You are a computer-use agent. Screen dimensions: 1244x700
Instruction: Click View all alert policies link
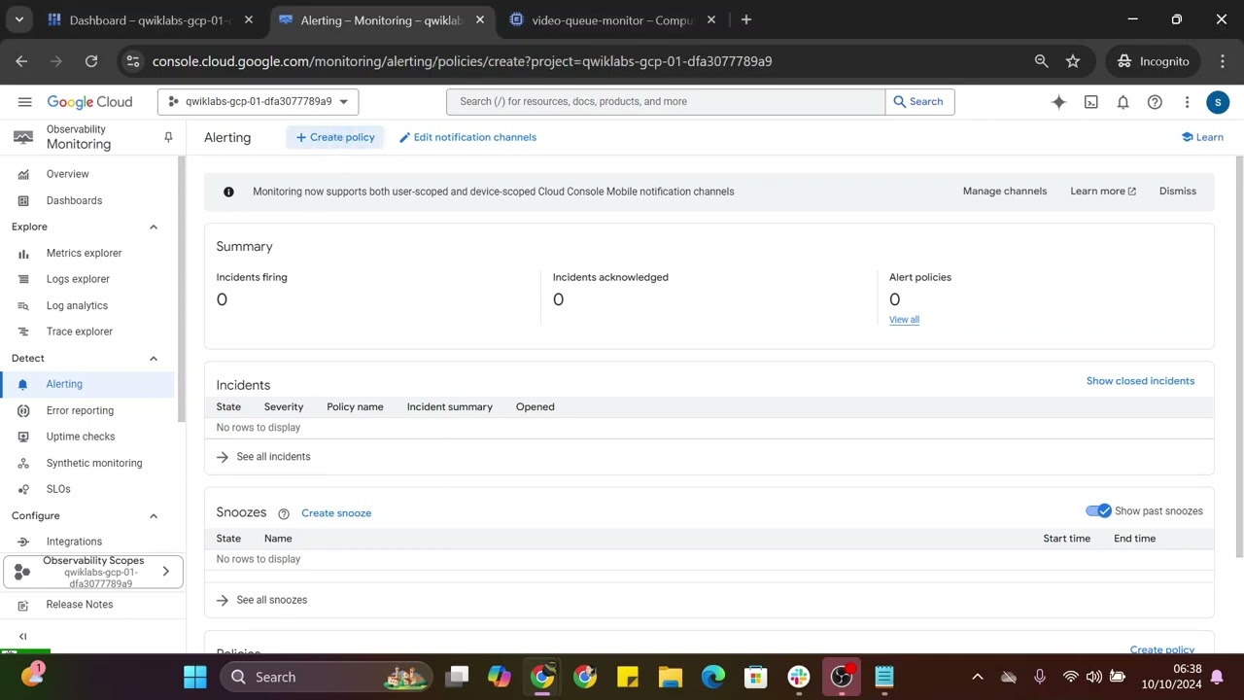904,320
